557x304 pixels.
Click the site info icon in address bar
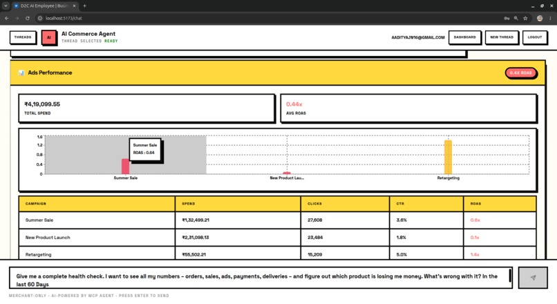point(40,18)
